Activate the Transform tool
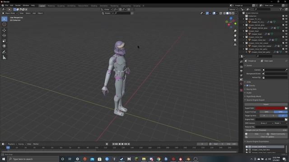Viewport: 289px width, 162px height. pyautogui.click(x=4, y=46)
